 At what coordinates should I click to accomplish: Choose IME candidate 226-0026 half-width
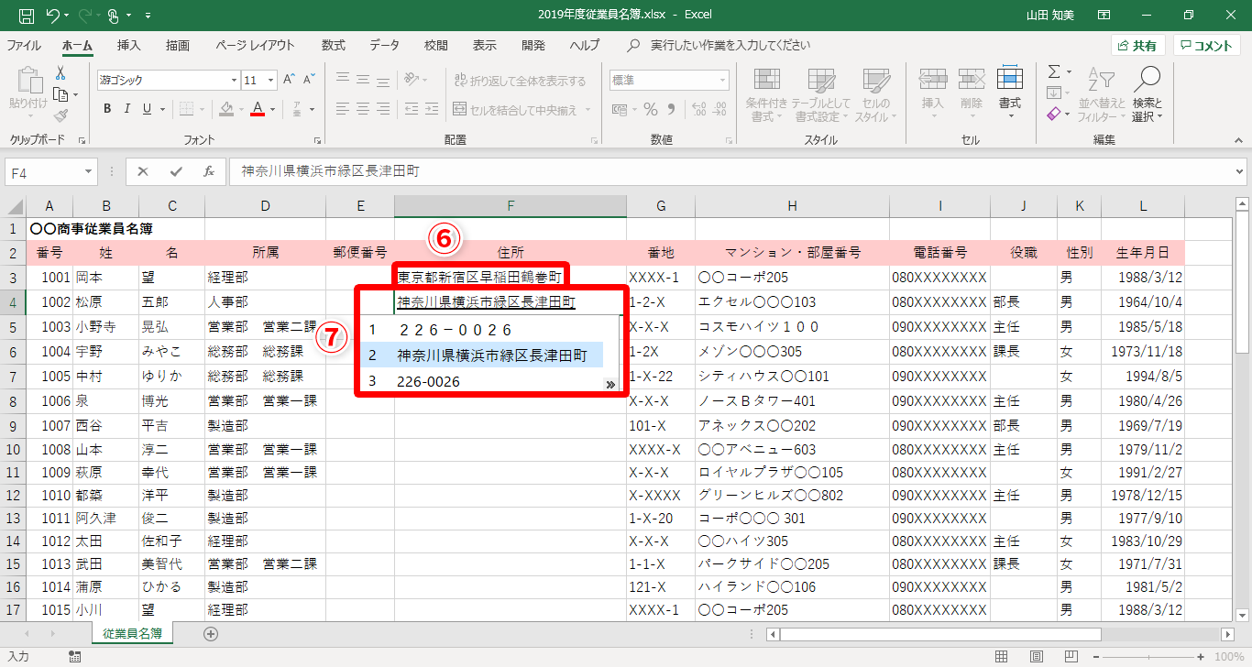coord(429,381)
